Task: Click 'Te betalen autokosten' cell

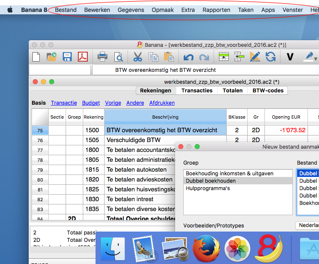Action: coord(140,170)
